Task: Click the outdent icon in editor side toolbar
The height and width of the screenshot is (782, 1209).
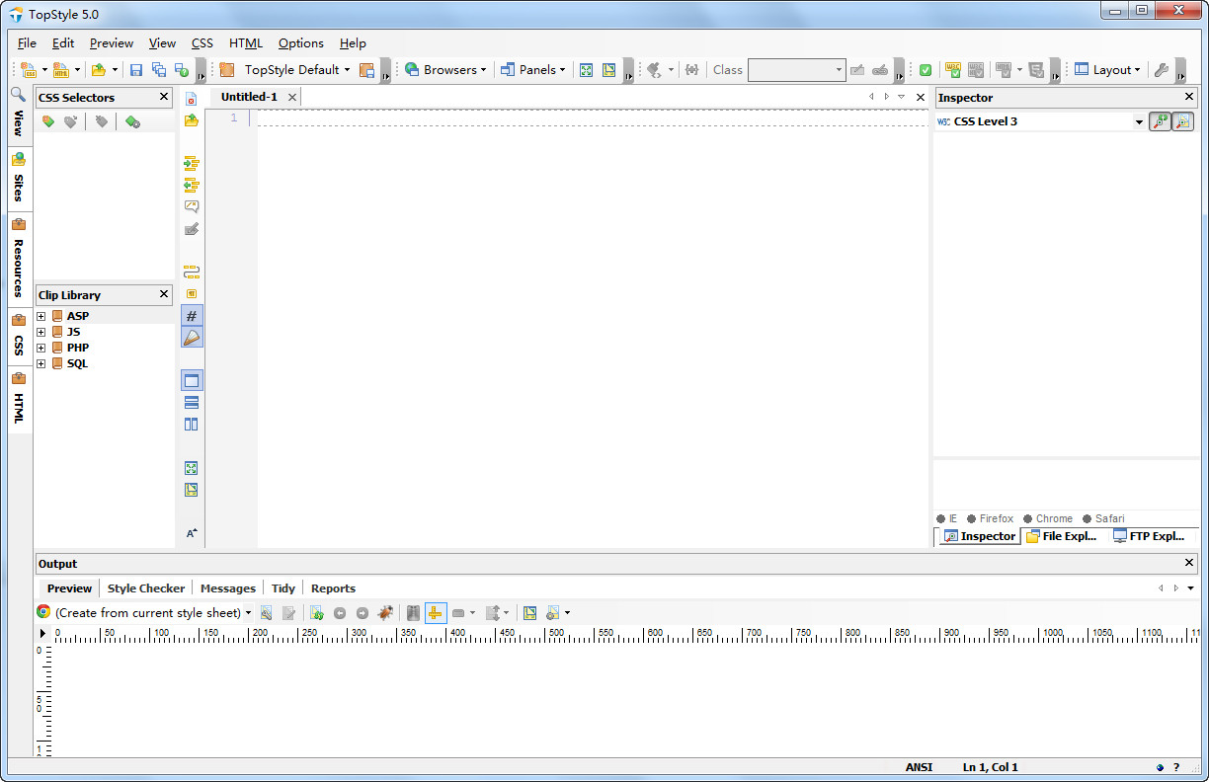Action: coord(192,185)
